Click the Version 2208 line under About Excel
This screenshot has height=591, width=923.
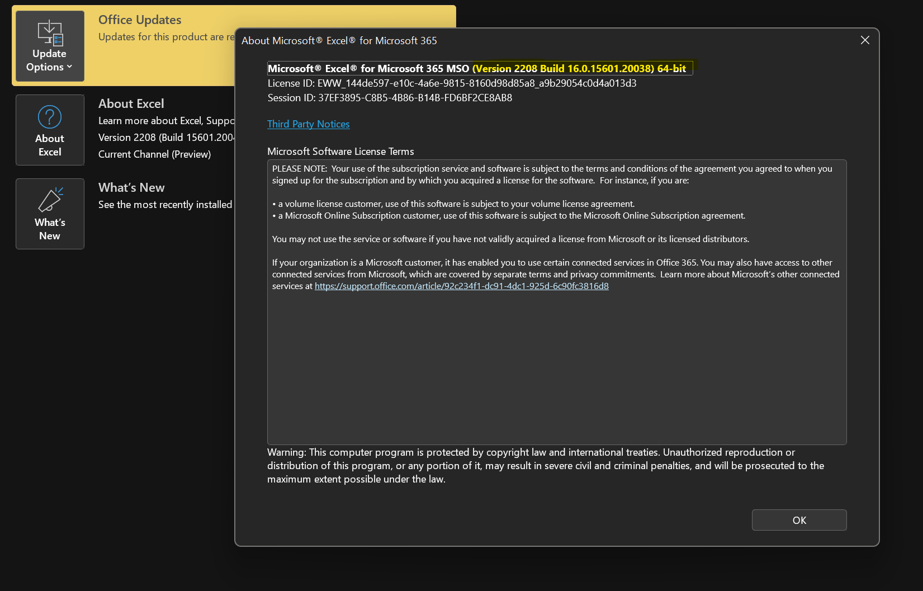coord(167,138)
